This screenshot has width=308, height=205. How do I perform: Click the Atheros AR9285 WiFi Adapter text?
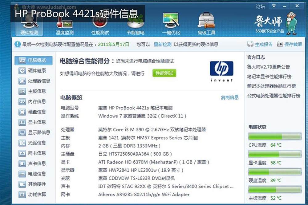pyautogui.click(x=144, y=195)
